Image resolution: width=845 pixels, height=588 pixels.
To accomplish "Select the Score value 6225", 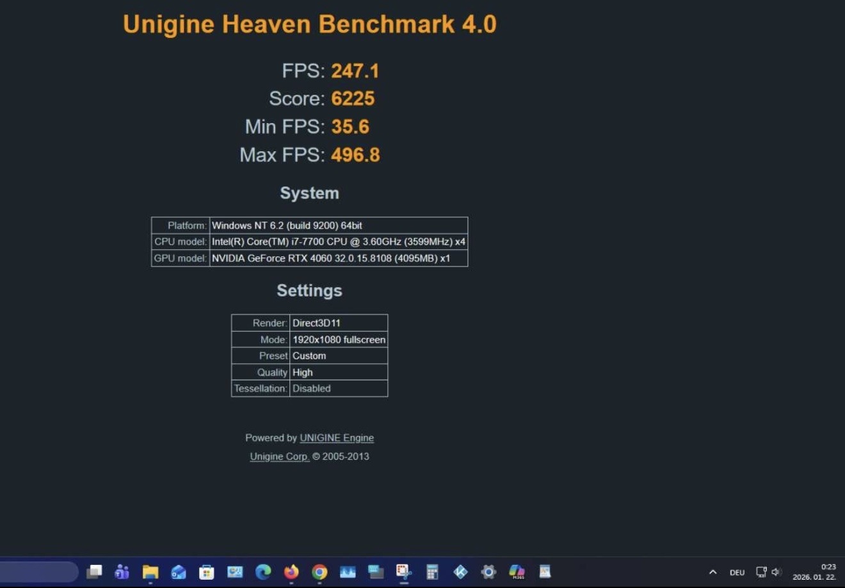I will (x=353, y=99).
